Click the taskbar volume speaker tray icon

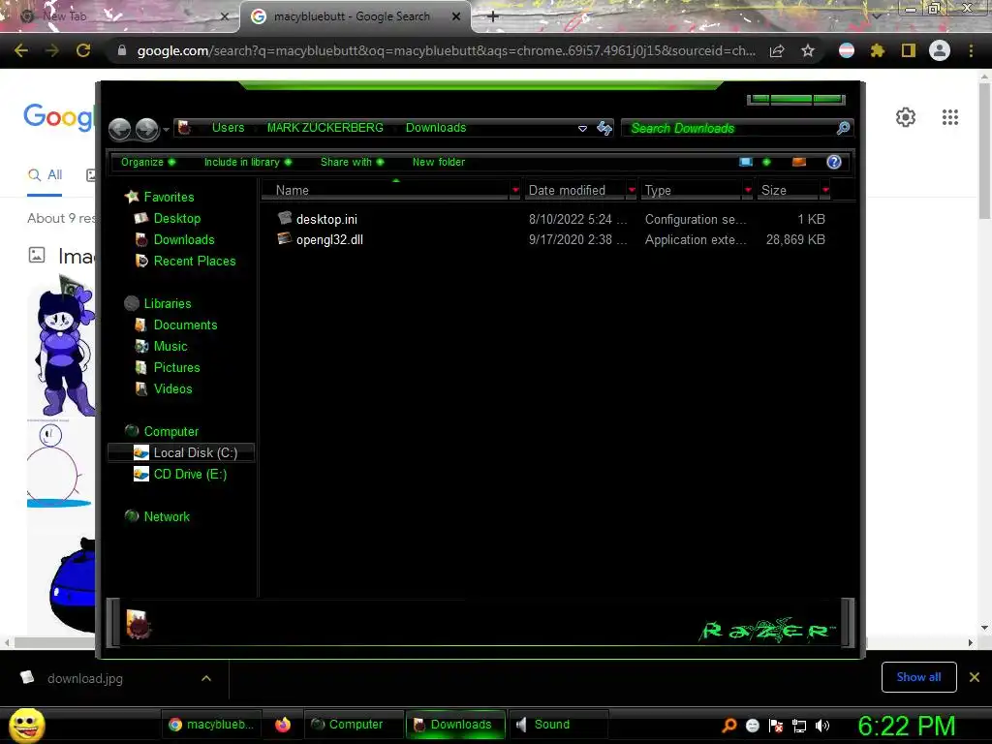pos(821,726)
